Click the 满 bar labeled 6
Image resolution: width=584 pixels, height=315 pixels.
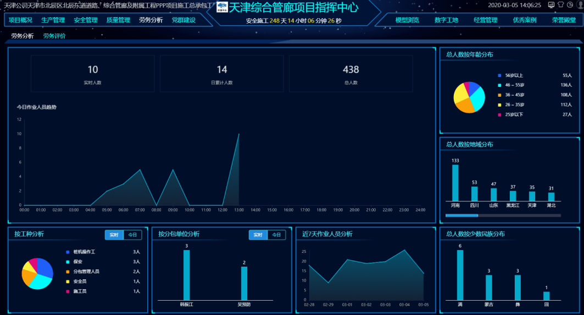[460, 275]
